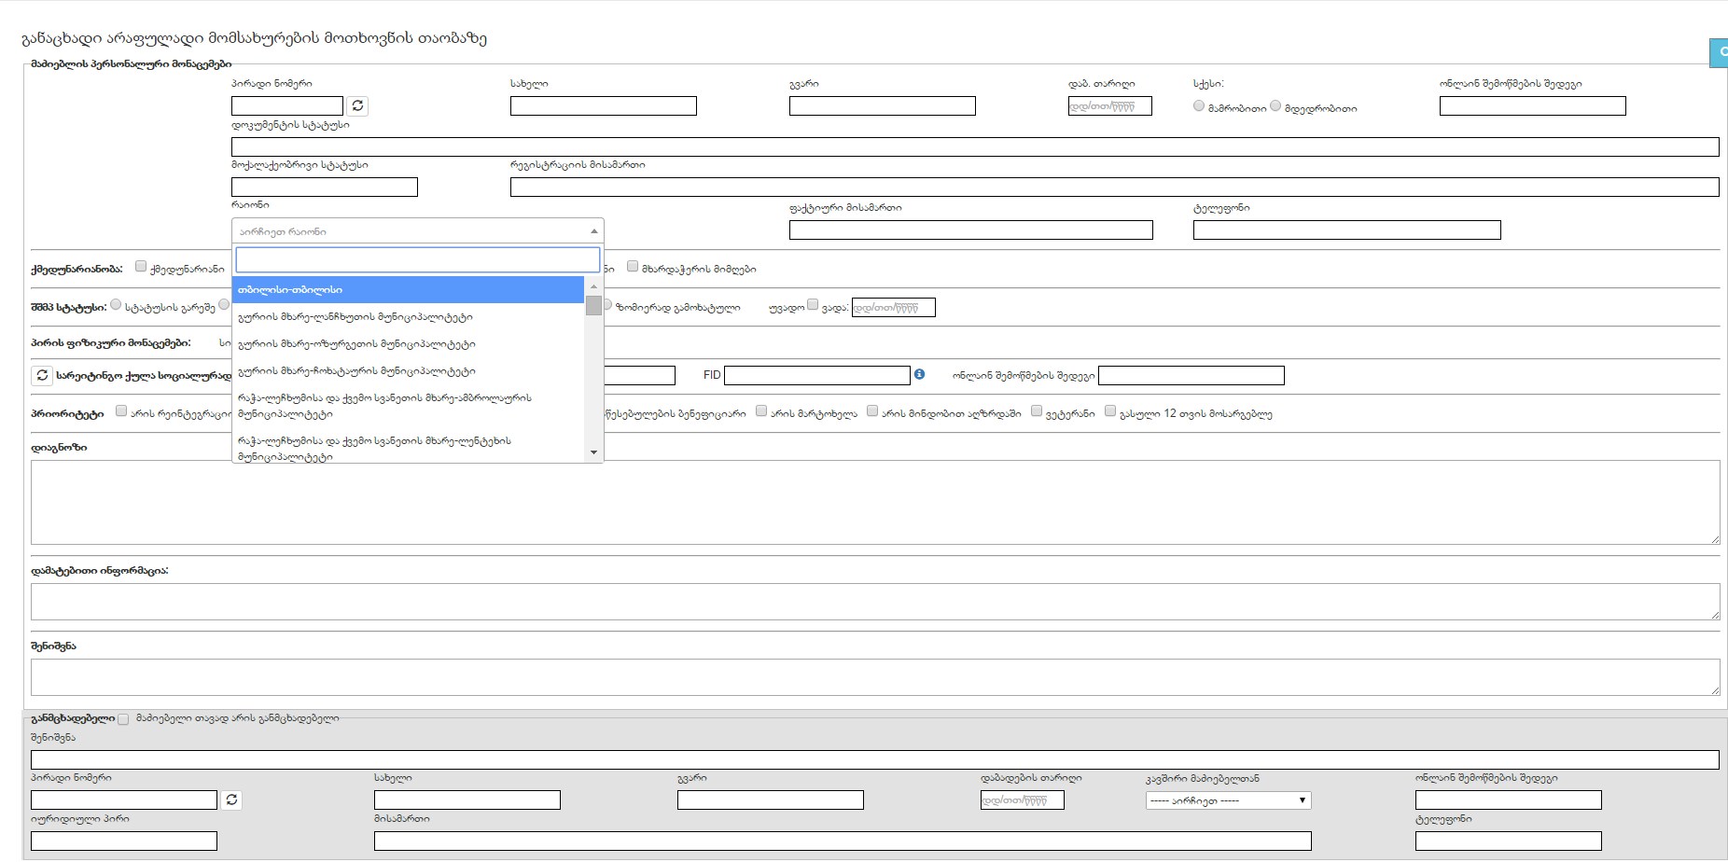The height and width of the screenshot is (862, 1728).
Task: Click the district search text box
Action: pos(417,259)
